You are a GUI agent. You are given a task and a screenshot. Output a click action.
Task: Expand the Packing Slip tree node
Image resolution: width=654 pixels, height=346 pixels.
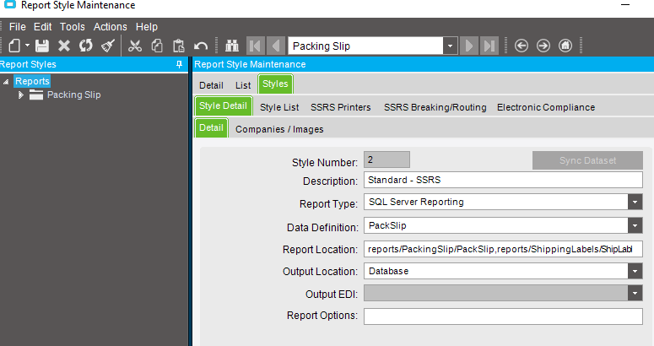click(x=21, y=95)
